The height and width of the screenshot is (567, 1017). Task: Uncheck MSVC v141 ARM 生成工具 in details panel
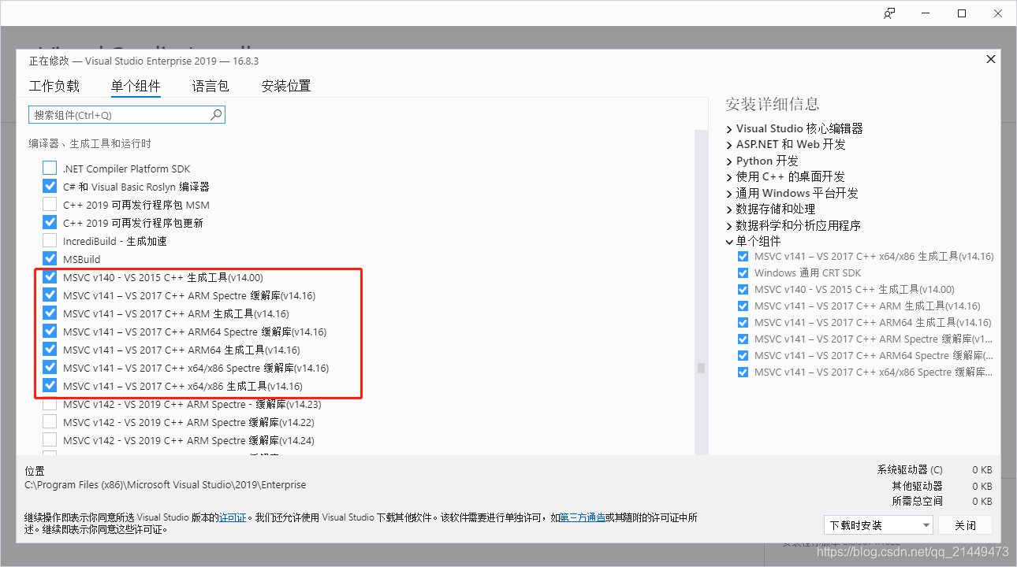click(743, 306)
